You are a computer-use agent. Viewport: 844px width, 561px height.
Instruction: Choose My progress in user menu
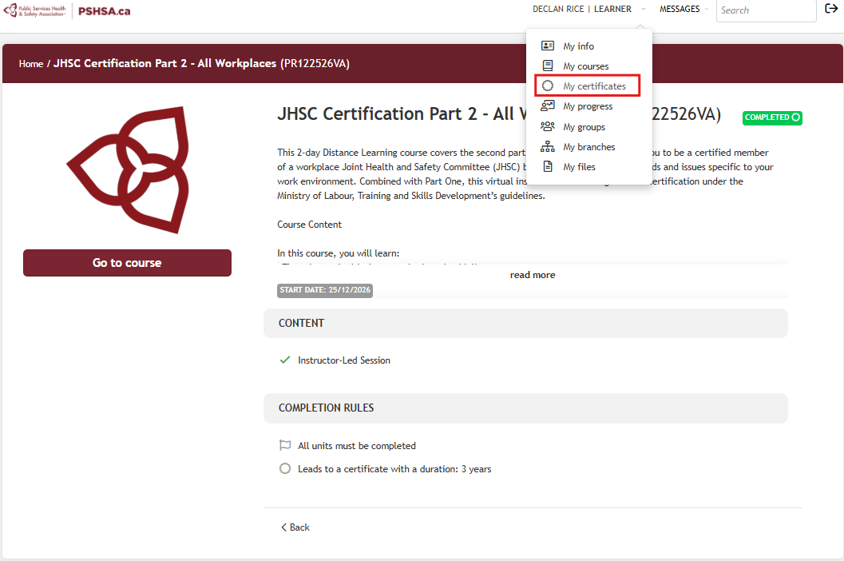(588, 106)
